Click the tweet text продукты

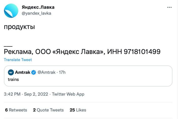[19, 27]
